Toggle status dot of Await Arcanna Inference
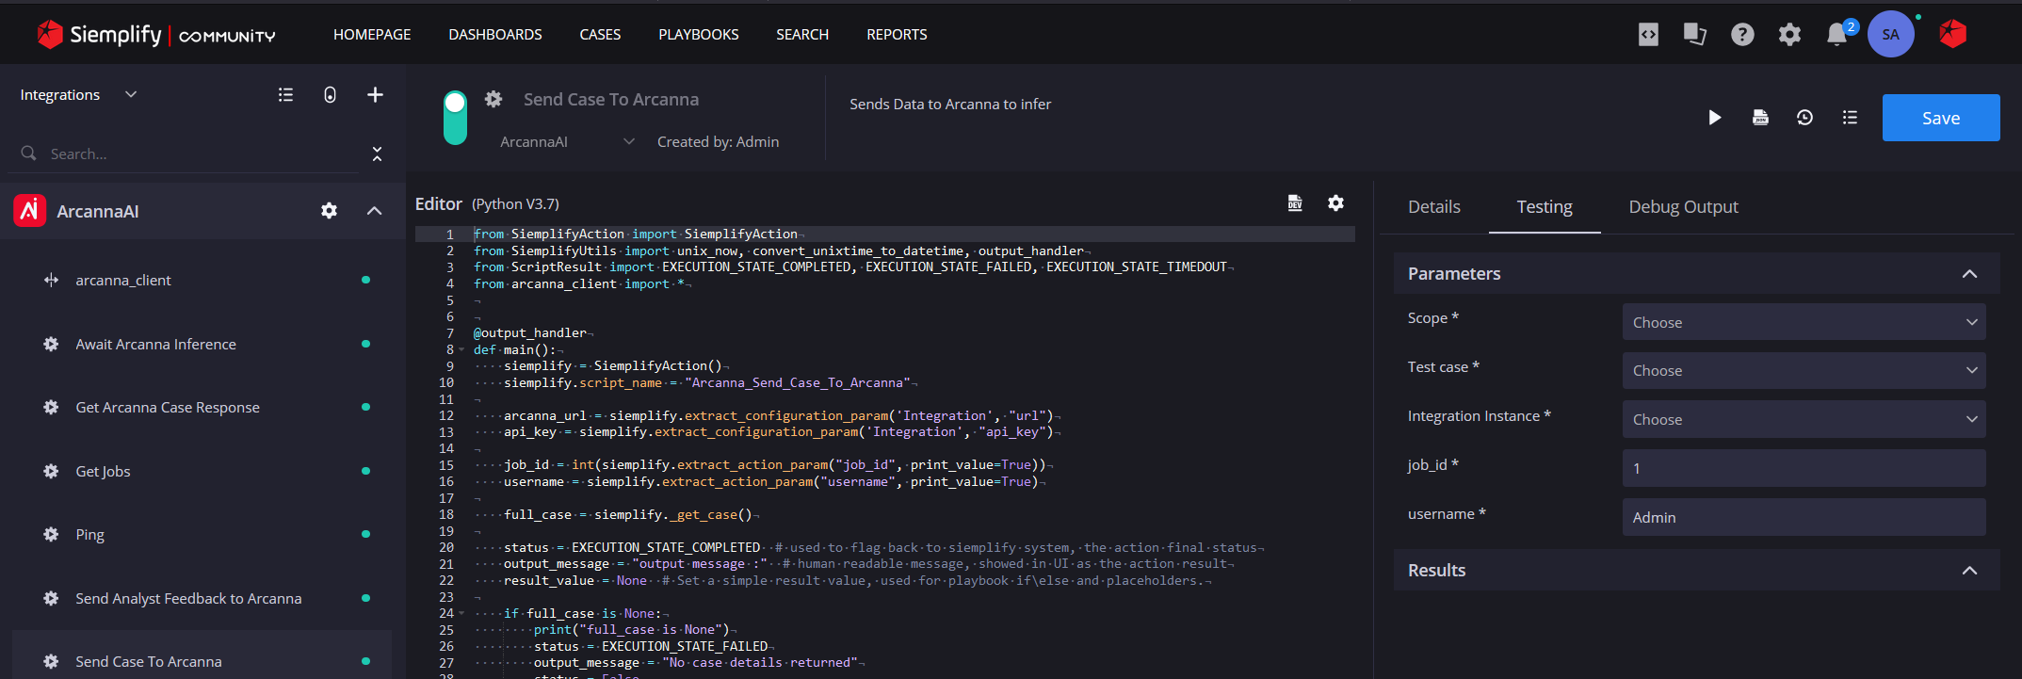The image size is (2022, 679). coord(365,345)
